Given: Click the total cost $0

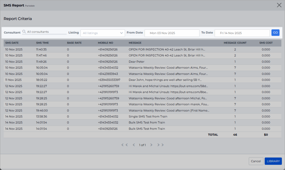Looking at the screenshot, I should [266, 135].
